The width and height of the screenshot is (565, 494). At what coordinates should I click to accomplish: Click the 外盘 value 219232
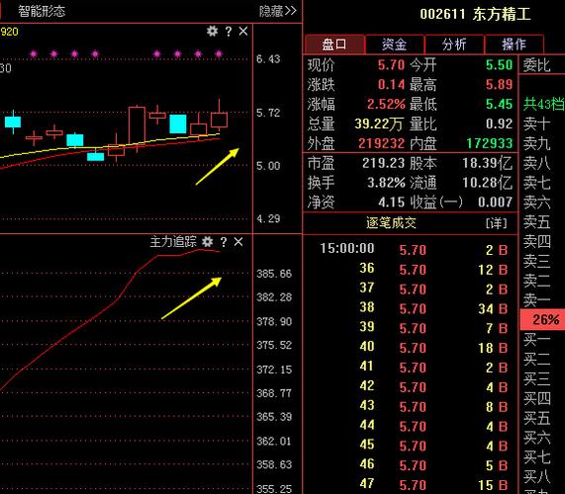(382, 143)
